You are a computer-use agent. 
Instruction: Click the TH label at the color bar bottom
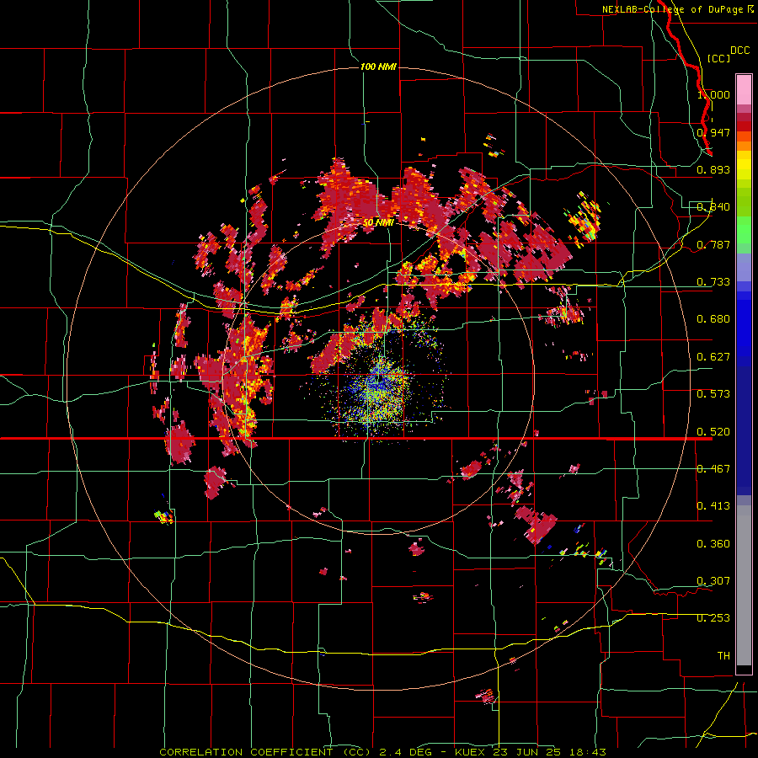[723, 656]
